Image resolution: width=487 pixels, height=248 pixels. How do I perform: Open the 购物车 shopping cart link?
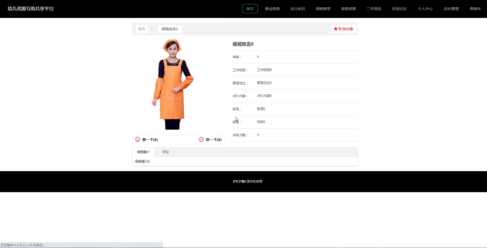point(475,9)
